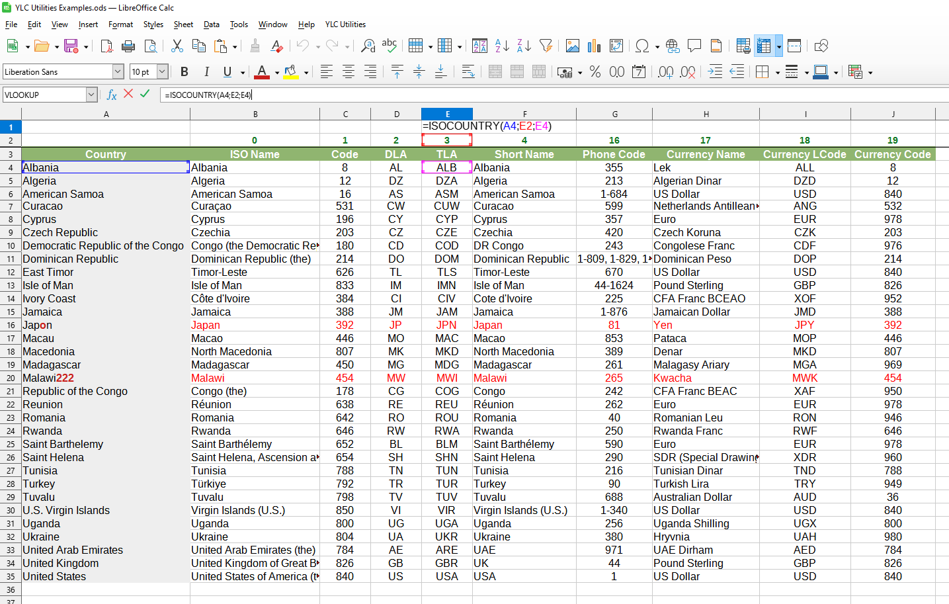
Task: Accept the formula with the green checkmark
Action: (145, 94)
